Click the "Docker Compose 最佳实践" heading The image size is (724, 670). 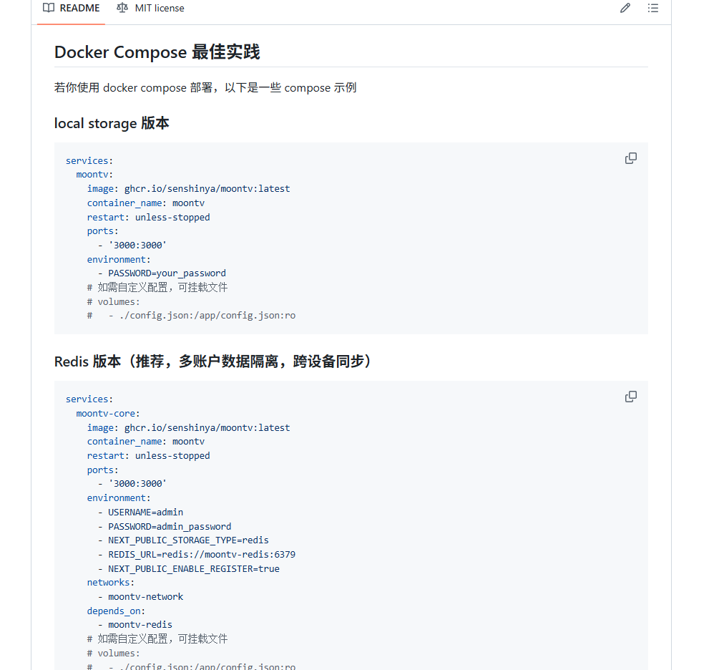click(157, 52)
